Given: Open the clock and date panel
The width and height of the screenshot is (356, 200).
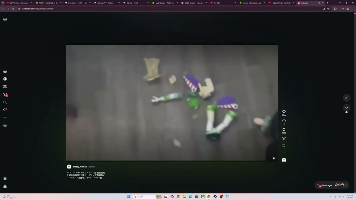Looking at the screenshot, I should point(350,197).
